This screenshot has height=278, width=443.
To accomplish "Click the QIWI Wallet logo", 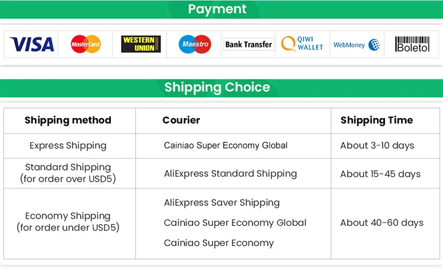I will click(x=302, y=44).
